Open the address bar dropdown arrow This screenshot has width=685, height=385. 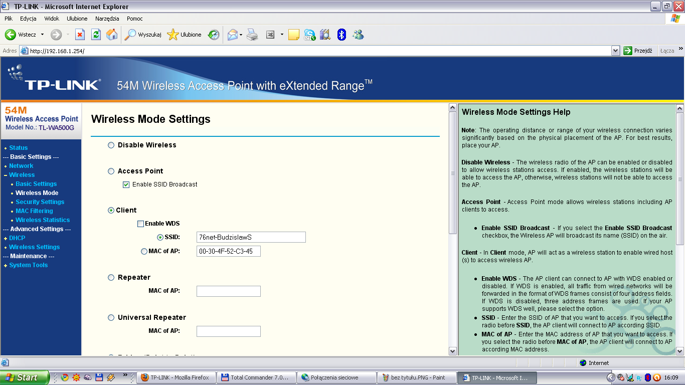(616, 51)
